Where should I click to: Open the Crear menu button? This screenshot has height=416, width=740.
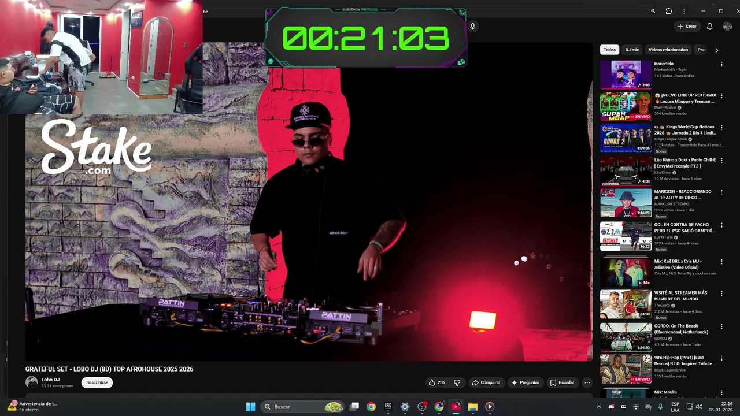pyautogui.click(x=687, y=26)
